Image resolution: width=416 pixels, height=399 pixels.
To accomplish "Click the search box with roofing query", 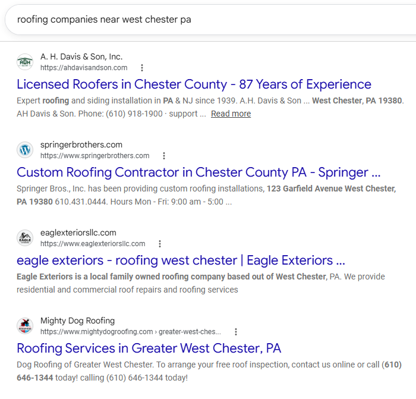I will [x=210, y=20].
